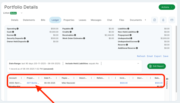Click Include Held Liabilities filter text

click(82, 64)
